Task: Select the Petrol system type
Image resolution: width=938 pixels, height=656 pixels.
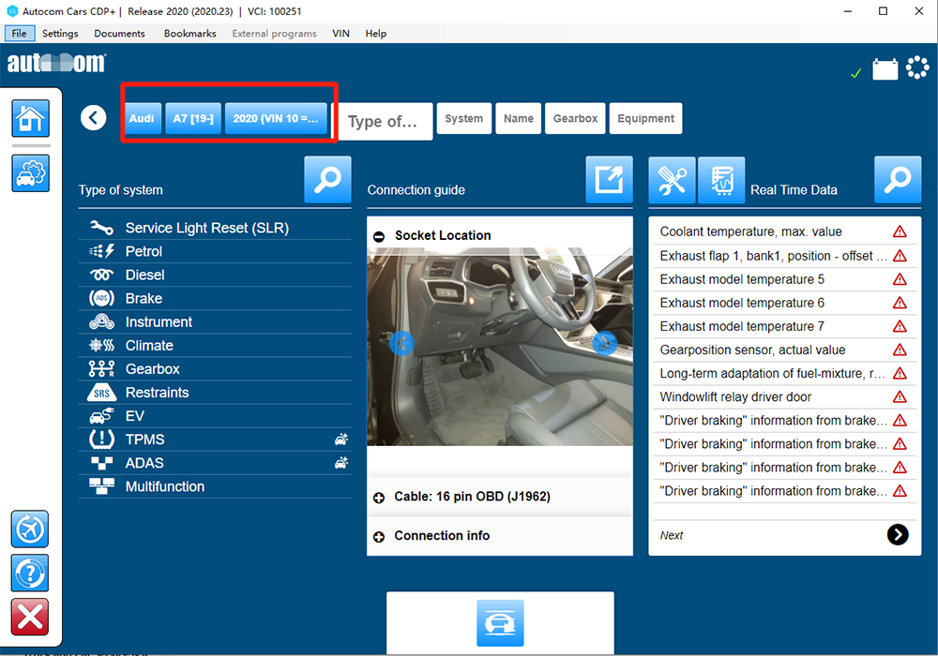Action: [215, 251]
